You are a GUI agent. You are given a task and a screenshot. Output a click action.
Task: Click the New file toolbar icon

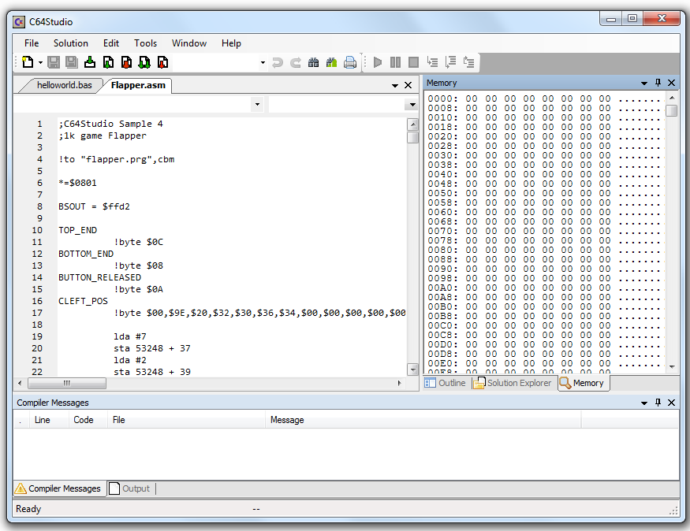pos(28,62)
